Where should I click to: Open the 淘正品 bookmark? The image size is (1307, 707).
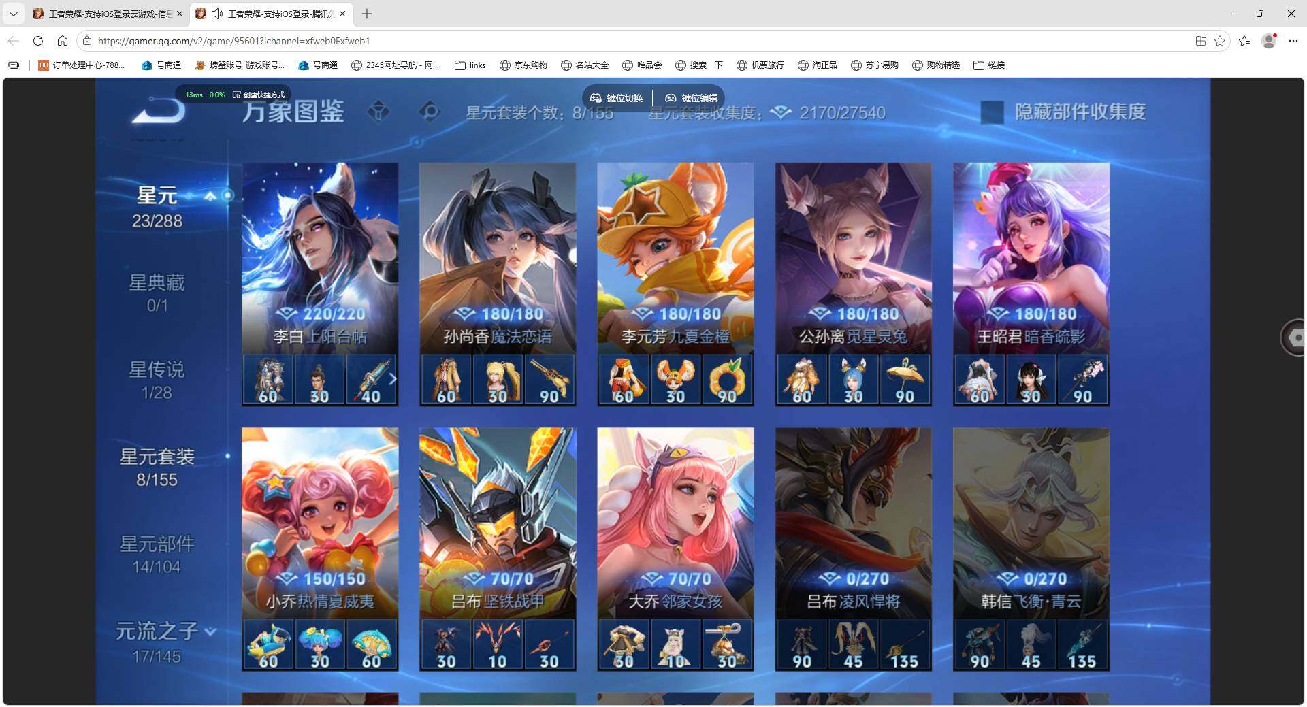(818, 65)
